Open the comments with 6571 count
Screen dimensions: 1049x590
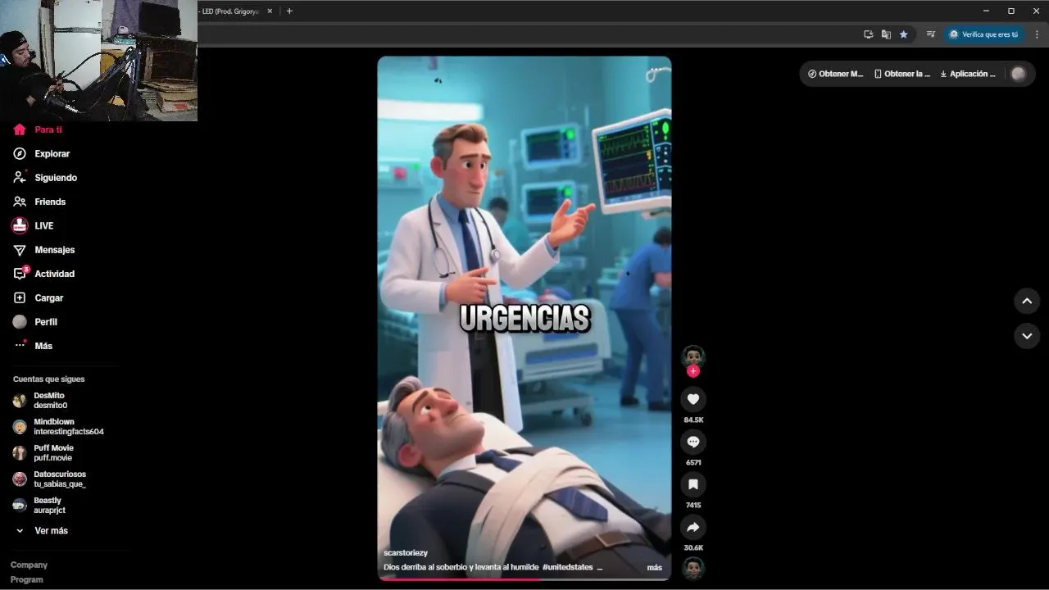pos(693,442)
